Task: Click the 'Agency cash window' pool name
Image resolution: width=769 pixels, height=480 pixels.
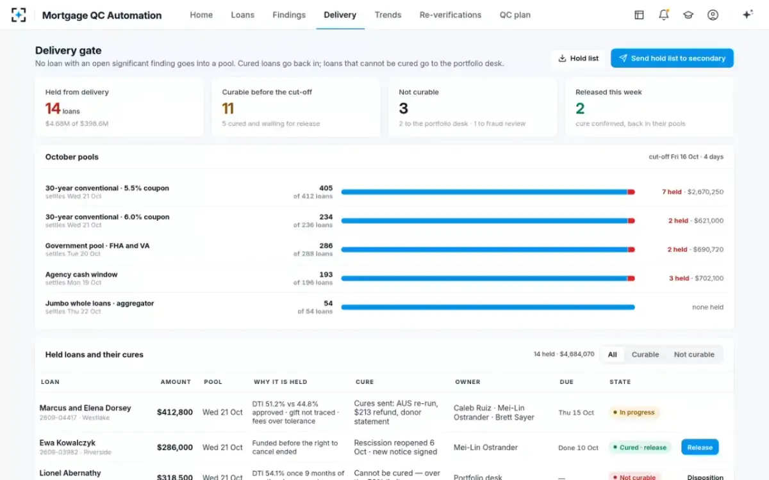Action: (81, 275)
